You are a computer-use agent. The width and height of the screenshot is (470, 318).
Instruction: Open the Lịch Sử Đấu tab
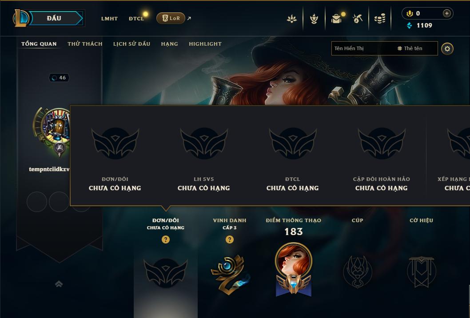point(131,44)
